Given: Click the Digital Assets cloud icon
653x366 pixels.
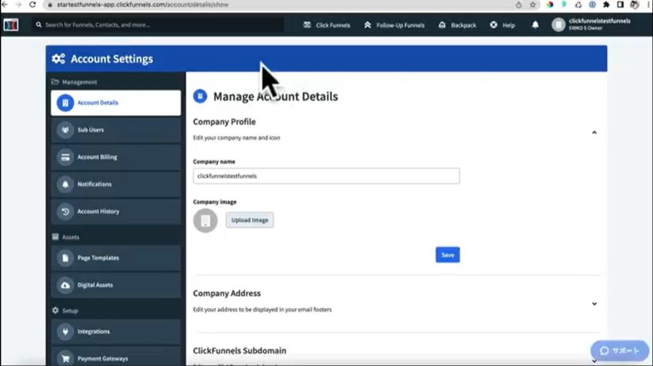Looking at the screenshot, I should (65, 285).
